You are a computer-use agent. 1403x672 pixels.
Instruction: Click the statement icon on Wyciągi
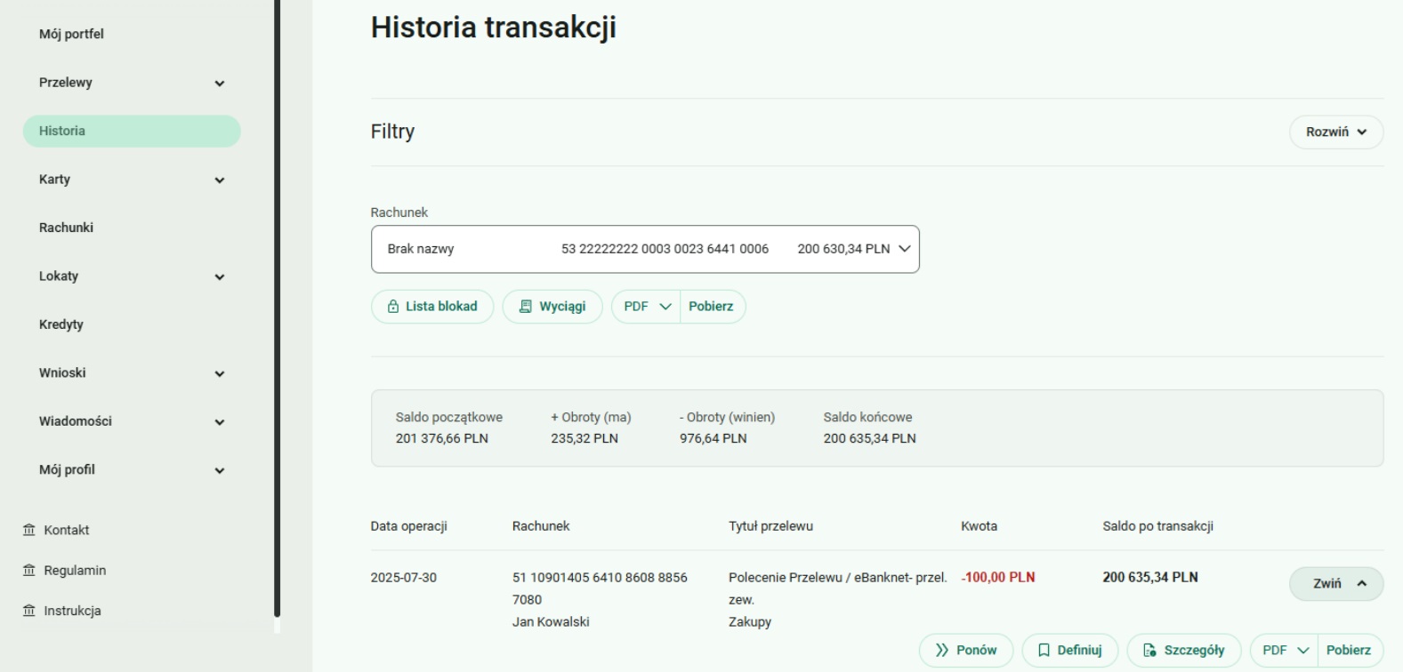pos(526,307)
